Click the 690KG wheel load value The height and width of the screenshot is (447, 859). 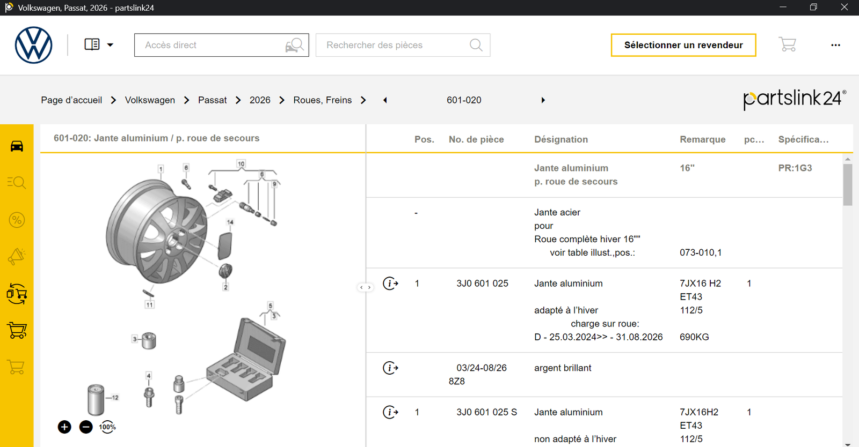click(x=694, y=337)
